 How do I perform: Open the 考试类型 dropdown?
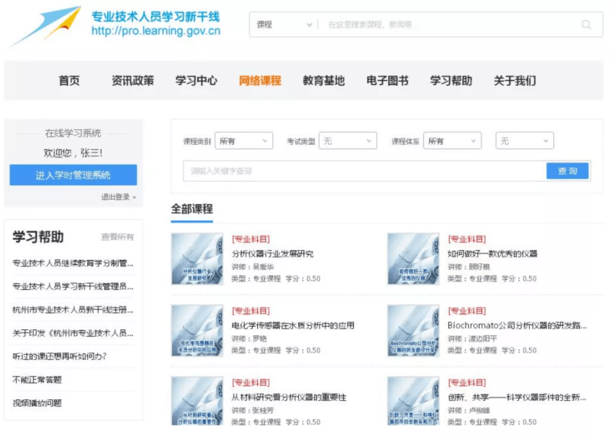[348, 141]
